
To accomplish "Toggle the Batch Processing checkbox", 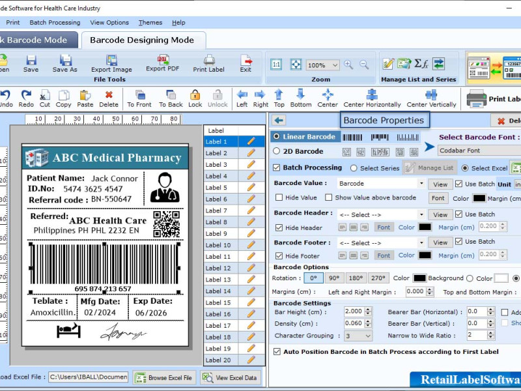I will point(276,167).
